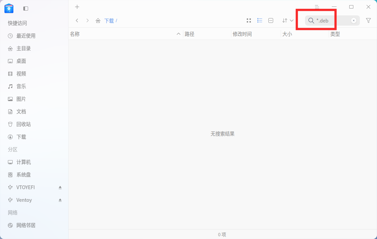Open the view options menu icon
Screen dimensions: 377x239
pos(271,20)
